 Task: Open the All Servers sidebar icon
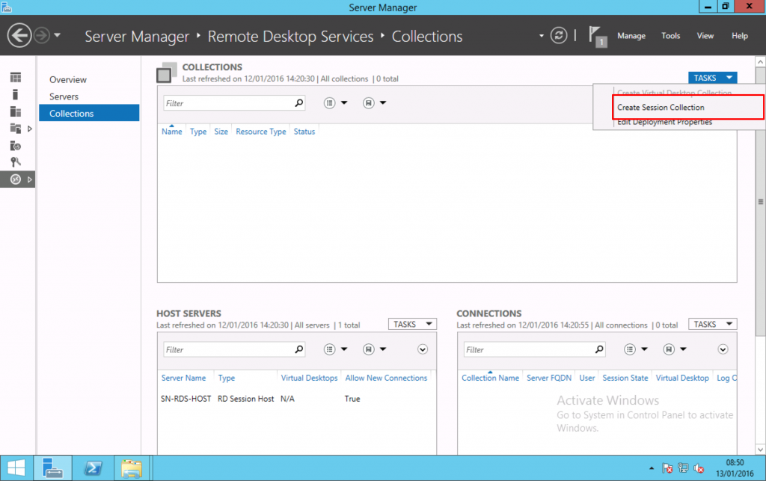tap(16, 111)
